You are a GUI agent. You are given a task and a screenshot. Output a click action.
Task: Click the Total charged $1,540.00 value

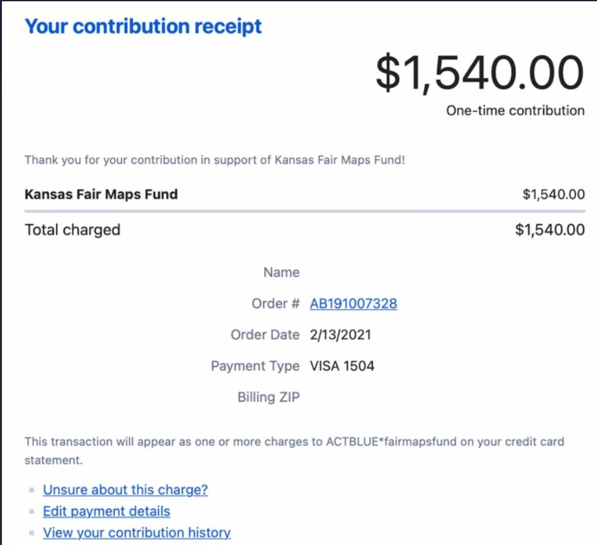[x=550, y=230]
